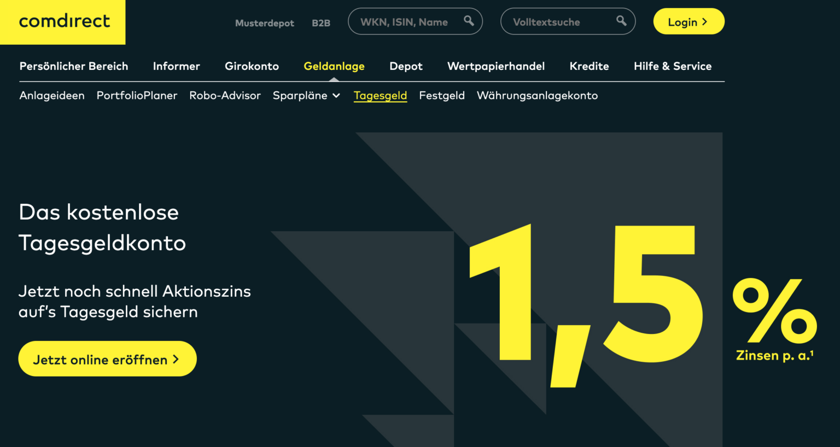Open the Depot menu

(x=406, y=66)
